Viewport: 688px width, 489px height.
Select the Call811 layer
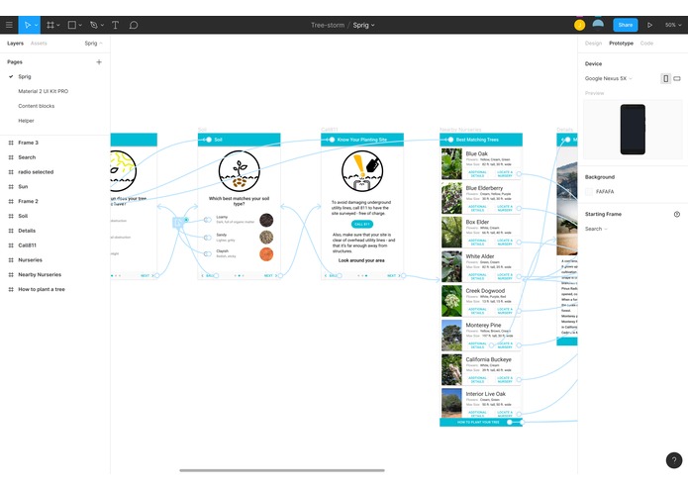(27, 245)
